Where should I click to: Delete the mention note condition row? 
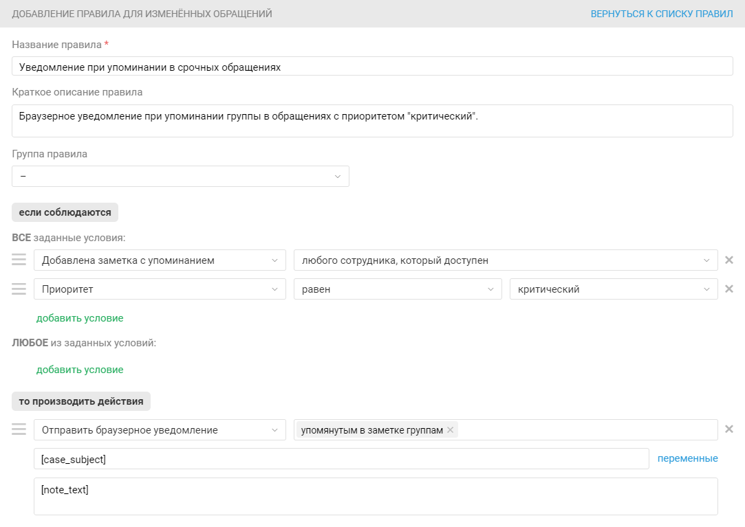[x=729, y=260]
